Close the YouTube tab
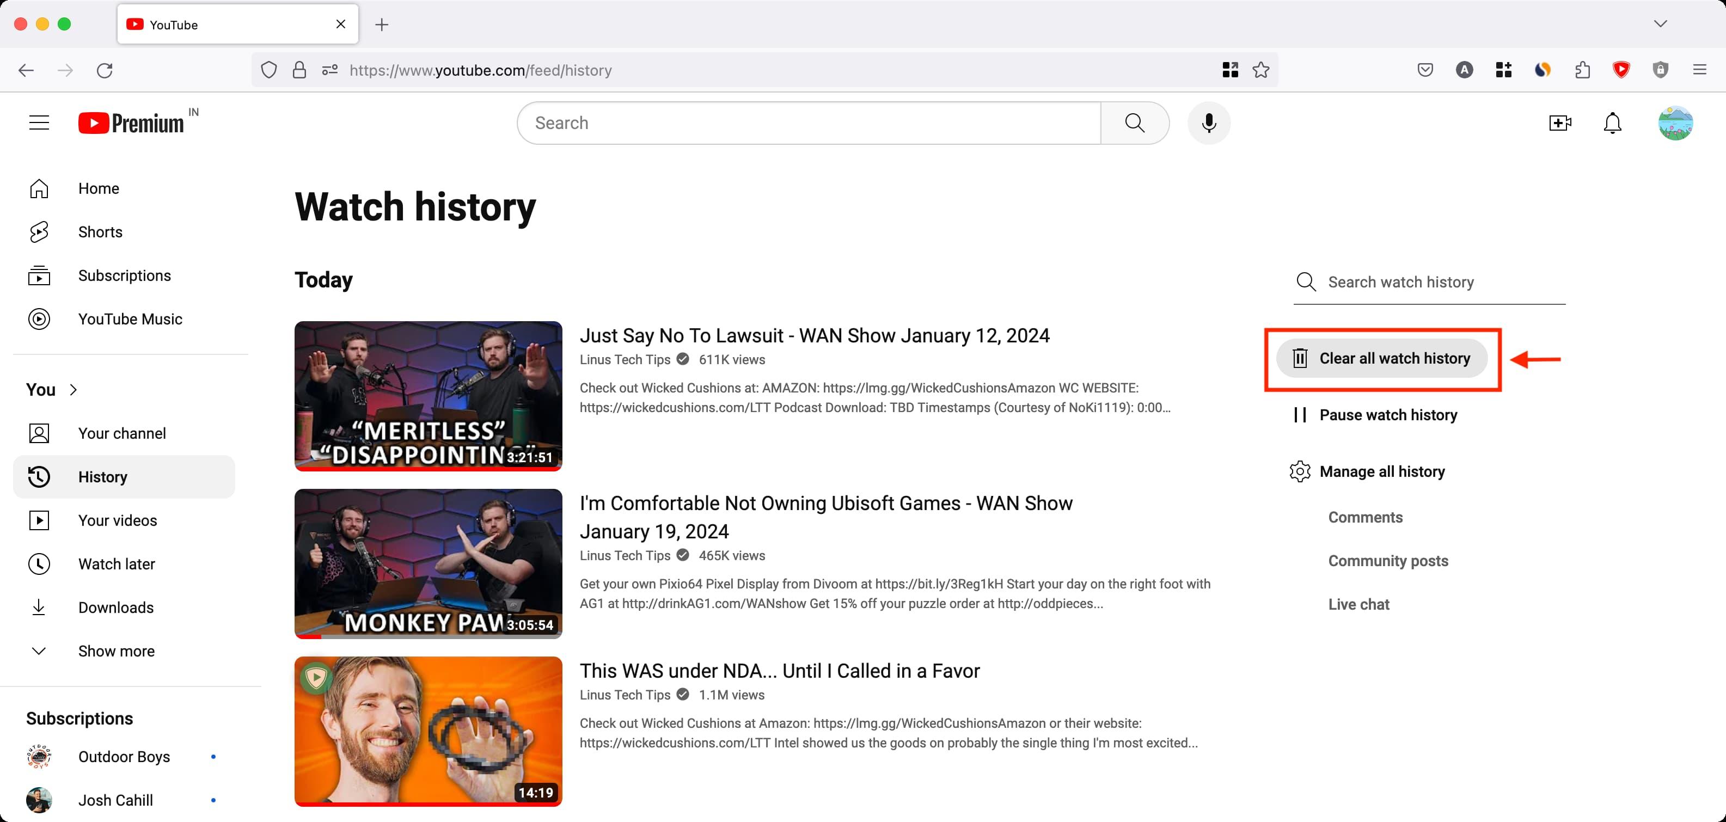The height and width of the screenshot is (822, 1726). click(340, 24)
